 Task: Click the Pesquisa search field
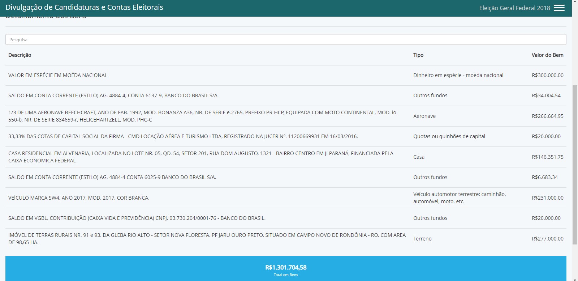[x=285, y=39]
